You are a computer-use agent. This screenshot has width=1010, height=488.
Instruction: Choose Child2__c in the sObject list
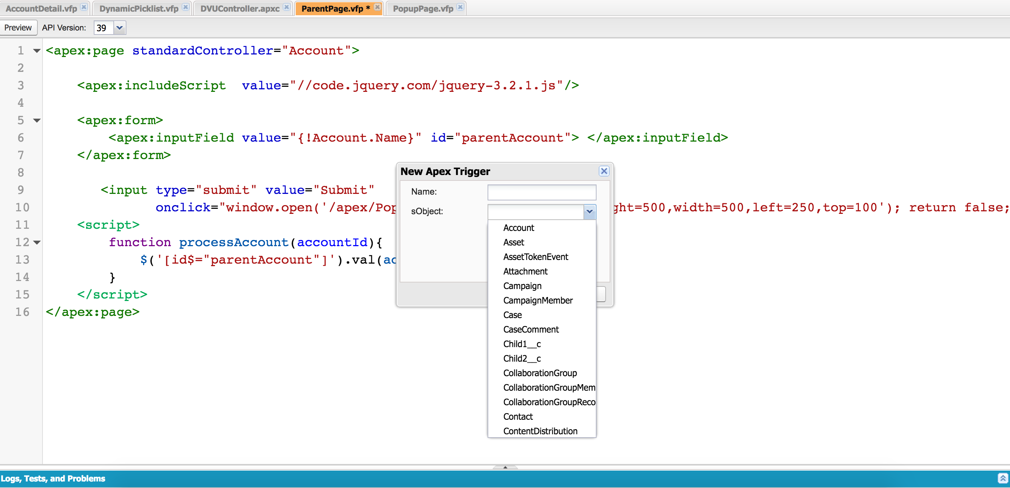click(x=541, y=358)
